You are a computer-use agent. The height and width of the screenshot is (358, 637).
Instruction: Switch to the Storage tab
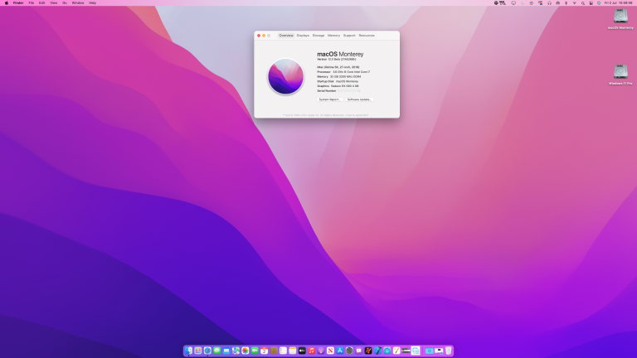point(318,36)
